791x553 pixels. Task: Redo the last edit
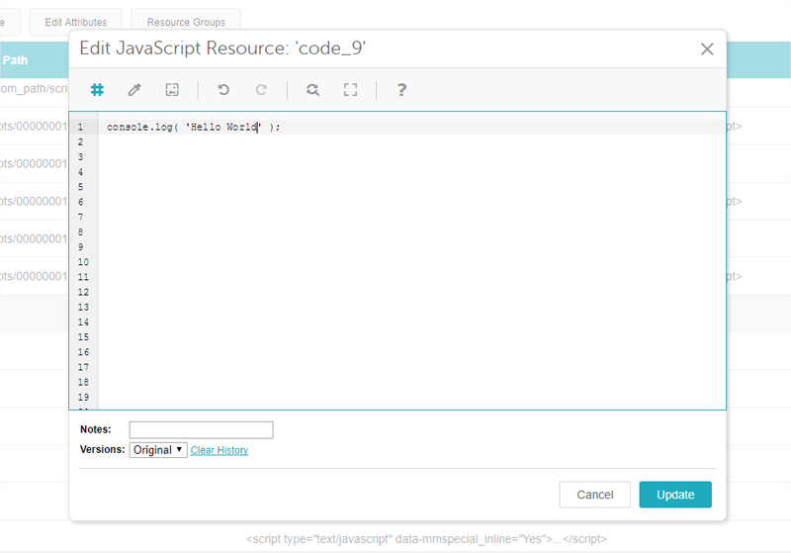[x=261, y=90]
